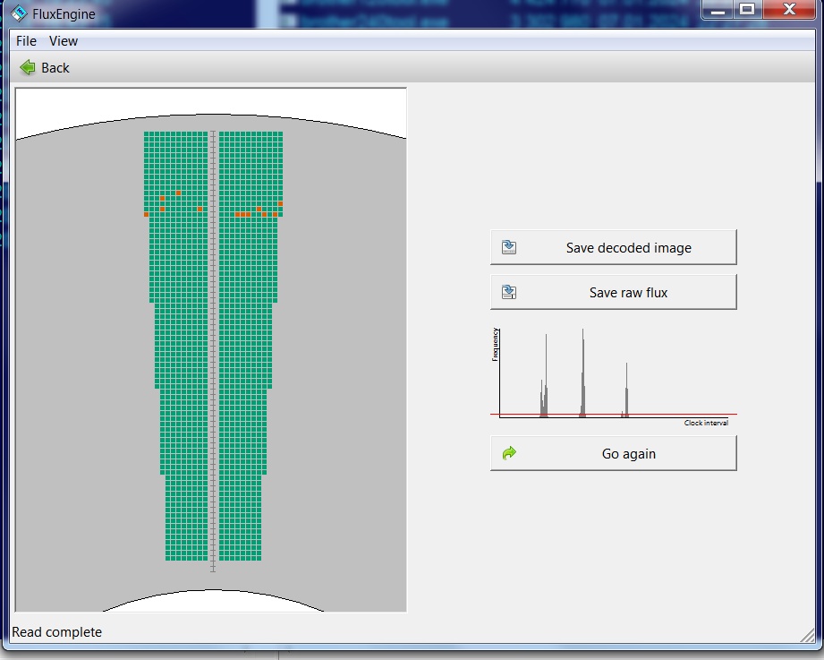The image size is (824, 660).
Task: Maximize the FluxEngine window
Action: [747, 10]
